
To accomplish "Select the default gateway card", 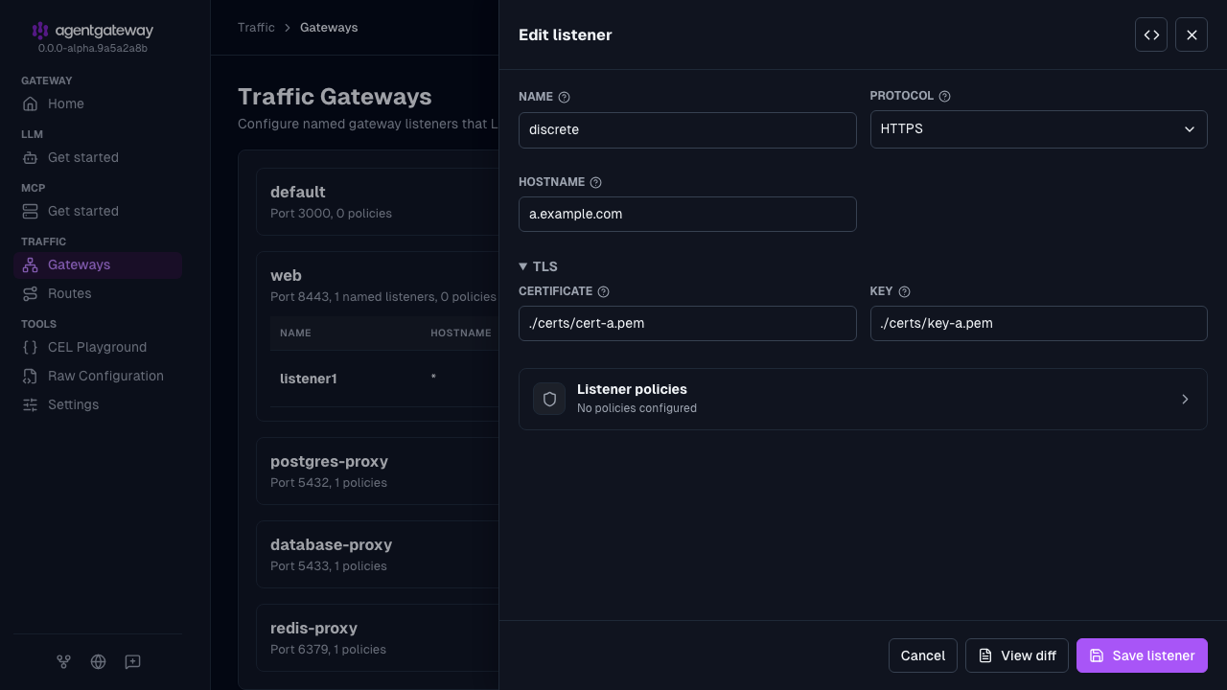I will pyautogui.click(x=378, y=201).
